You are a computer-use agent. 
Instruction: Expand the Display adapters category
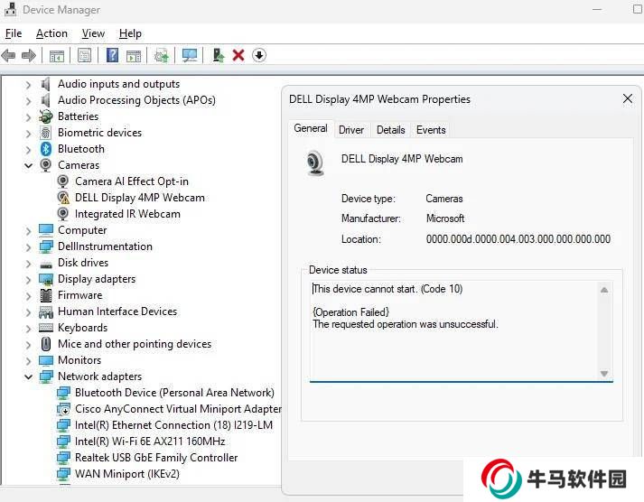pos(29,279)
